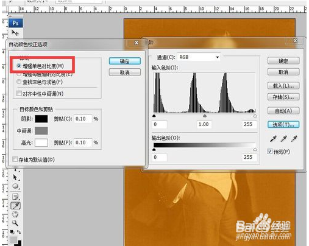Viewport: 309px width, 246px height.
Task: Click output levels field showing 0
Action: [160, 157]
